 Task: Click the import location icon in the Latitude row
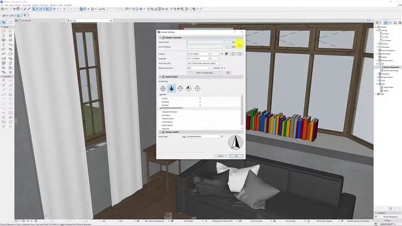[x=233, y=54]
